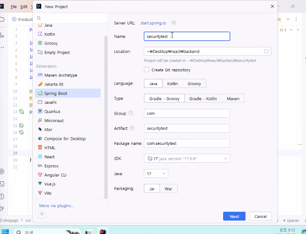Click Cancel button
Image resolution: width=306 pixels, height=234 pixels.
click(x=261, y=216)
